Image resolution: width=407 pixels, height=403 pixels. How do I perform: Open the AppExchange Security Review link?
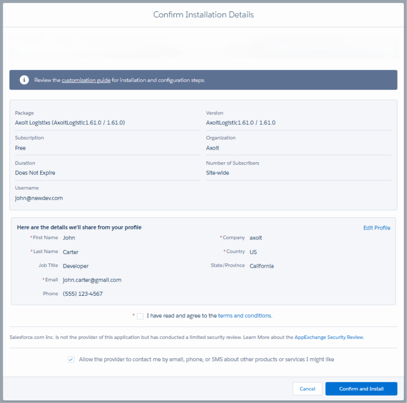click(x=329, y=337)
